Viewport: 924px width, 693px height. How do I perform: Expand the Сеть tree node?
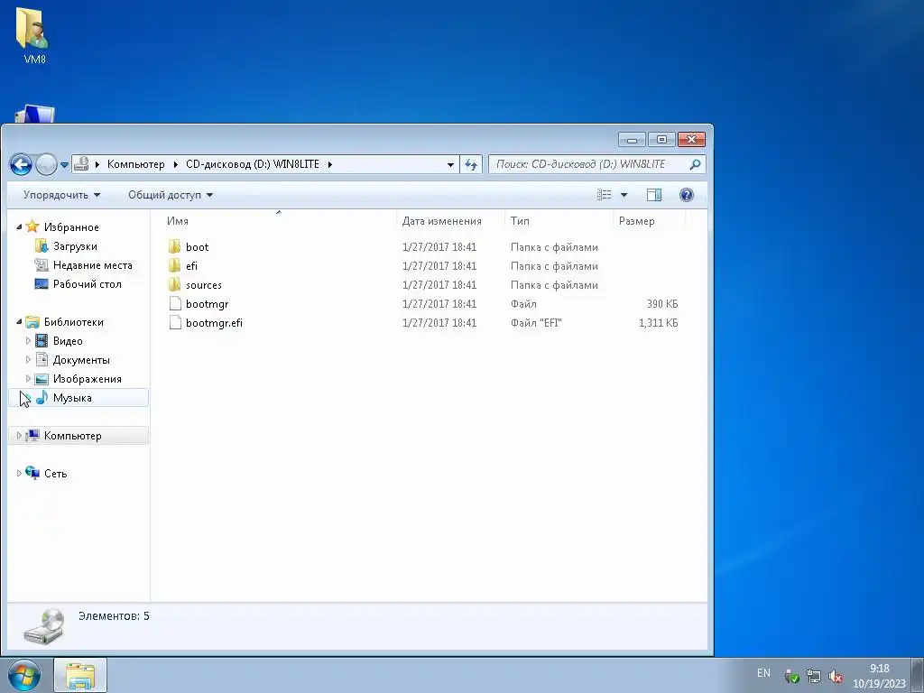click(19, 473)
